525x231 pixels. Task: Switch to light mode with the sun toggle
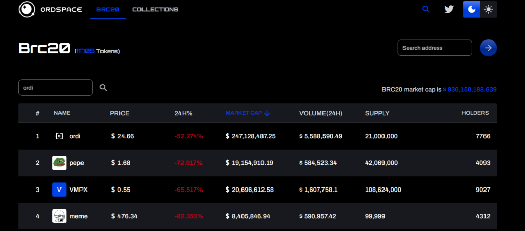tap(489, 9)
